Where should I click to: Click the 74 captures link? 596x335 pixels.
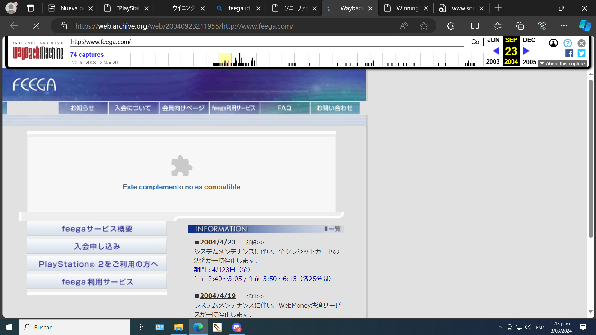(87, 55)
